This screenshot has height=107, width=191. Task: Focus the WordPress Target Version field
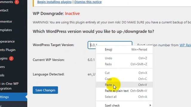pos(110,45)
